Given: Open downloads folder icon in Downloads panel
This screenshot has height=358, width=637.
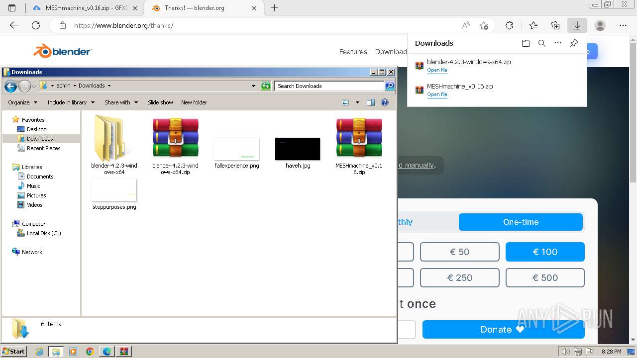Looking at the screenshot, I should click(526, 43).
